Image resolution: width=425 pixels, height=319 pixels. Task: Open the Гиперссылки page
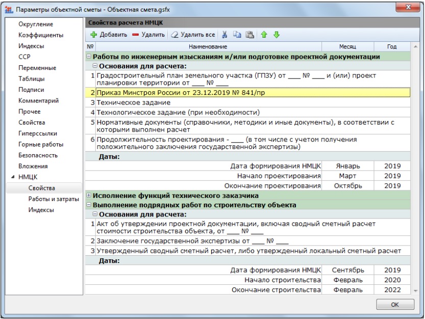click(38, 133)
